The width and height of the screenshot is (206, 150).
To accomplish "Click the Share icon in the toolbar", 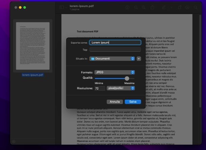I will (152, 7).
